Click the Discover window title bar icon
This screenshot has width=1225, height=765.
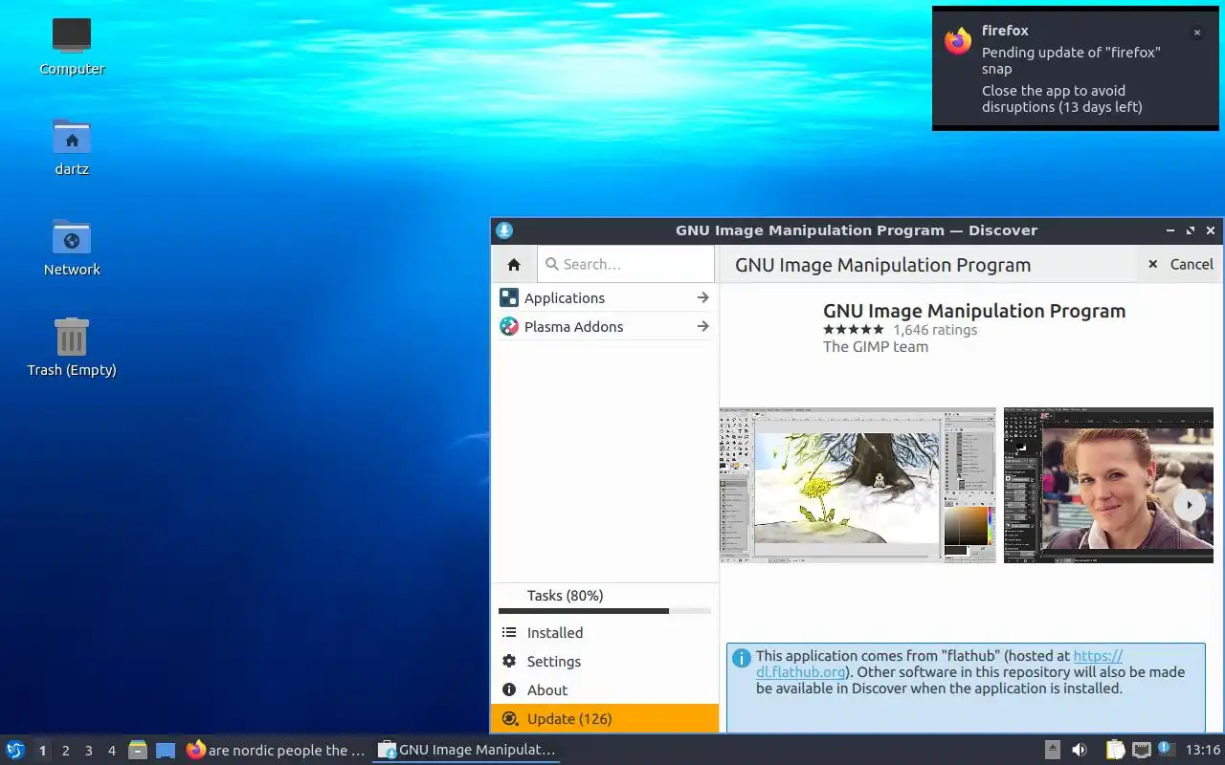pos(504,230)
